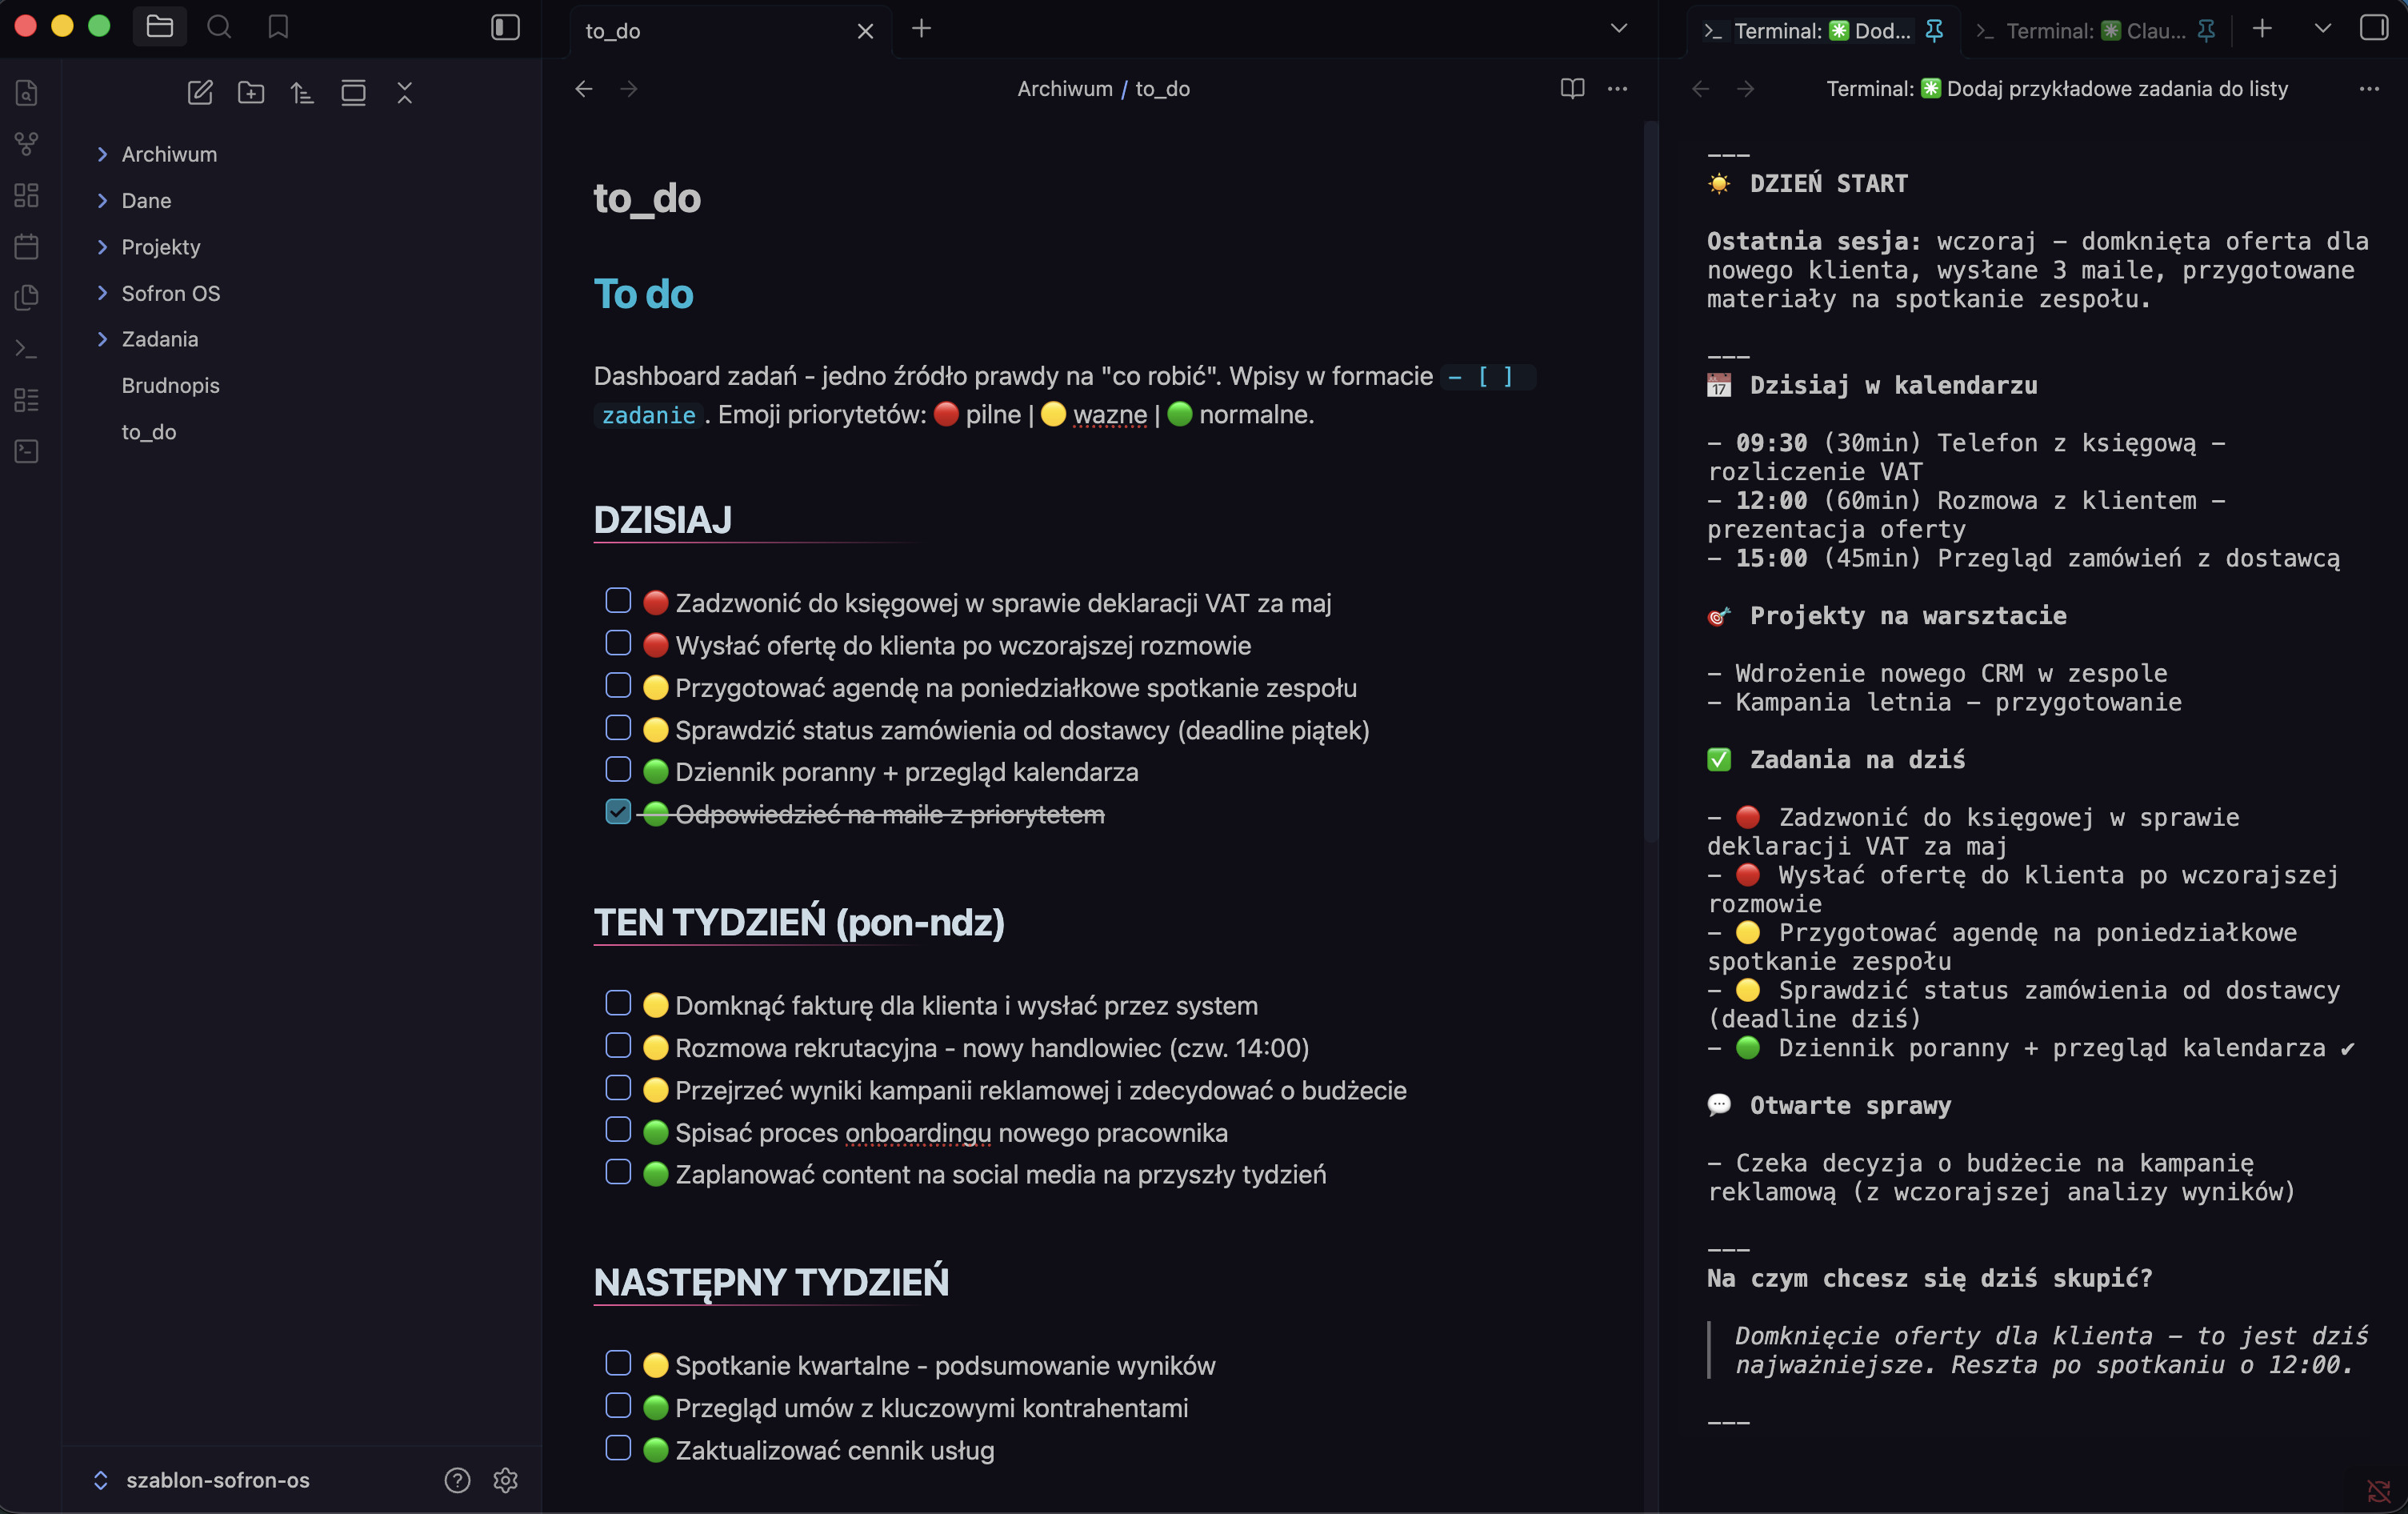Select the to_do file in the explorer

click(149, 432)
